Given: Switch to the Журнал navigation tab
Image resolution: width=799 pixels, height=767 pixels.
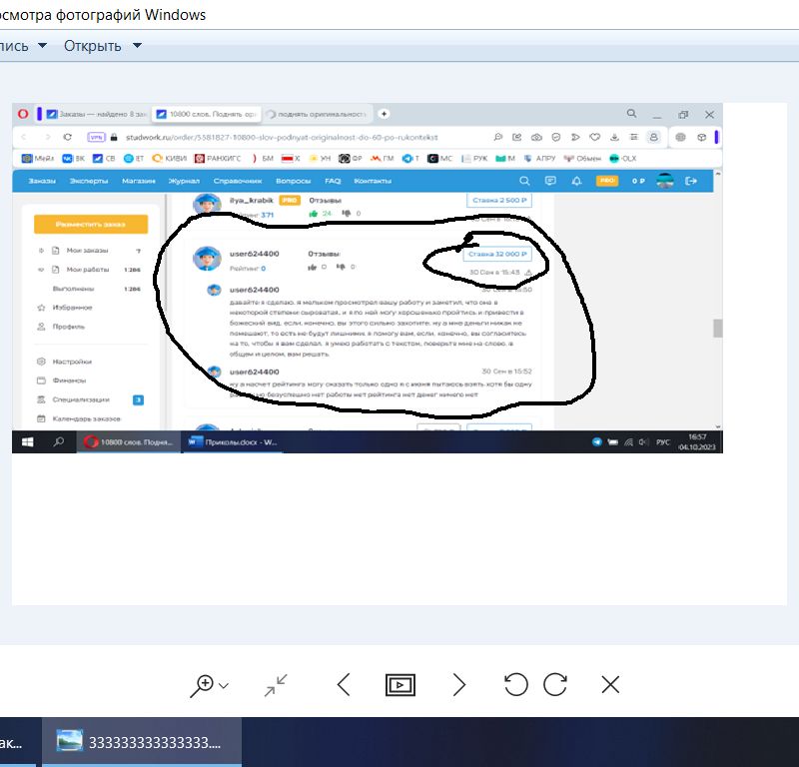Looking at the screenshot, I should 184,181.
